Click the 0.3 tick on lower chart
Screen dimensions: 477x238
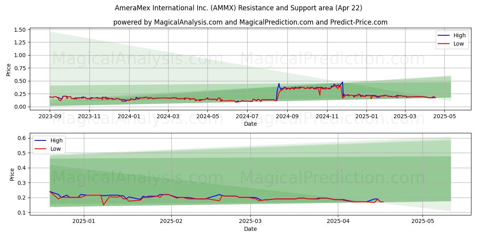(23, 183)
